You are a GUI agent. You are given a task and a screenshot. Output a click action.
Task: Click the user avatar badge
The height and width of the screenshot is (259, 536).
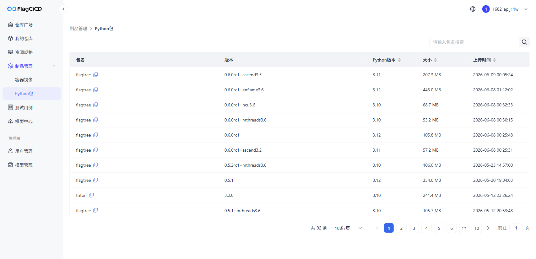click(486, 9)
